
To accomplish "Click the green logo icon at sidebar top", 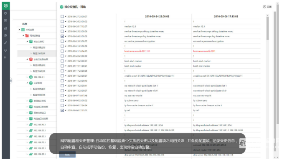I will pos(6,6).
